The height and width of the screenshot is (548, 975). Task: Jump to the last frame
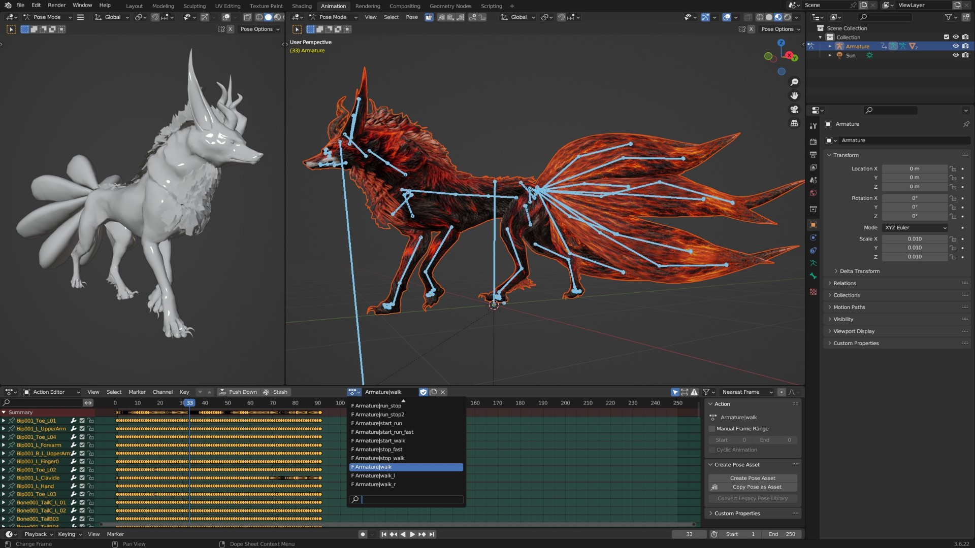coord(432,534)
